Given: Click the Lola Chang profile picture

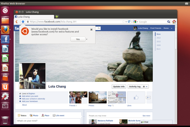Looking at the screenshot, I should [32, 76].
